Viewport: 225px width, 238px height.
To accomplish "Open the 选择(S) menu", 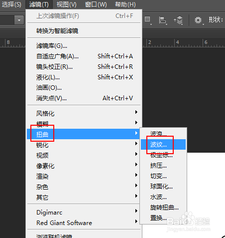I will pyautogui.click(x=11, y=4).
